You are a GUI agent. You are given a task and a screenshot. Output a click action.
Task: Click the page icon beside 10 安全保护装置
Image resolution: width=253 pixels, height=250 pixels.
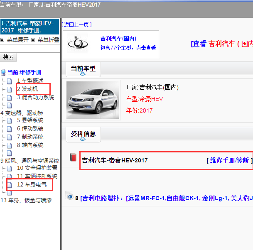[x=10, y=168]
